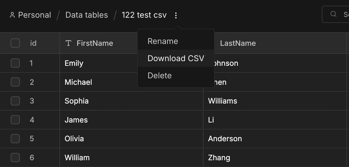Tick the checkbox next to William Zhang

tap(15, 157)
